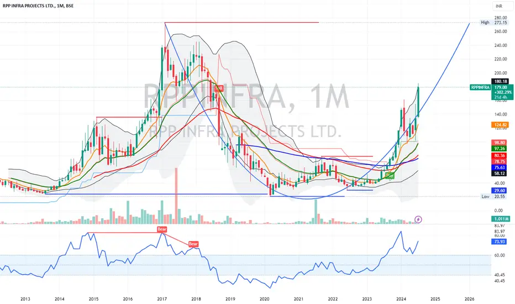Viewport: 515px width, 304px height.
Task: Click the 2024 year label on time axis
Action: tap(401, 298)
